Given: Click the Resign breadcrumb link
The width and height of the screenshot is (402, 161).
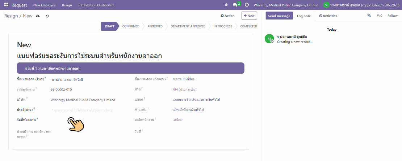Looking at the screenshot, I should click(x=11, y=16).
